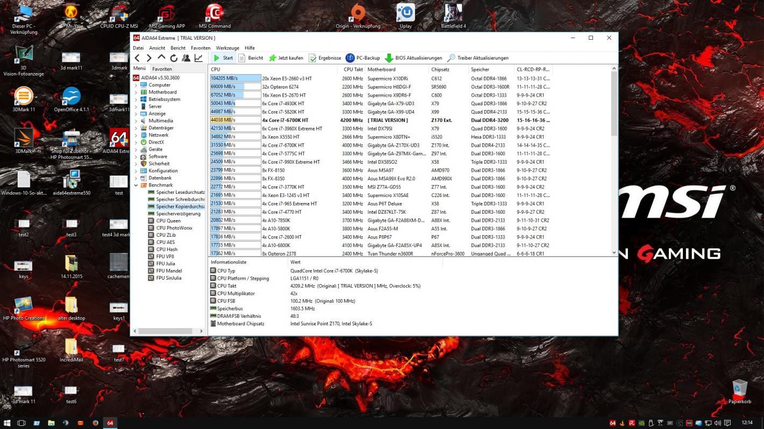764x429 pixels.
Task: Open MSI Gaming APP desktop icon
Action: click(x=167, y=17)
